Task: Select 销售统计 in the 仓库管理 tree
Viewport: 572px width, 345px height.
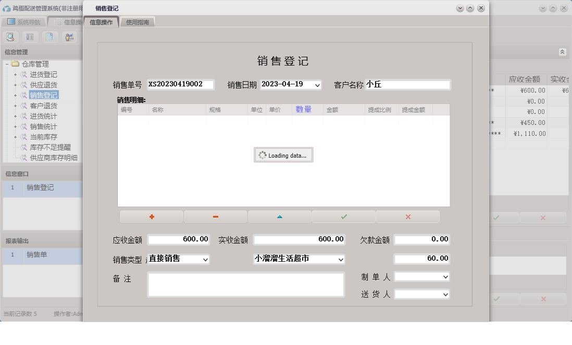Action: pos(44,126)
